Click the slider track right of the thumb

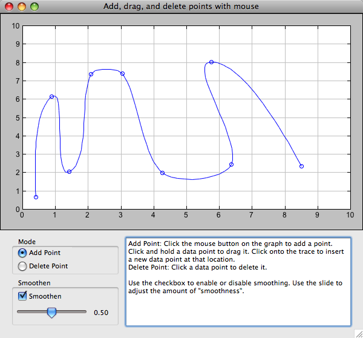tap(73, 311)
